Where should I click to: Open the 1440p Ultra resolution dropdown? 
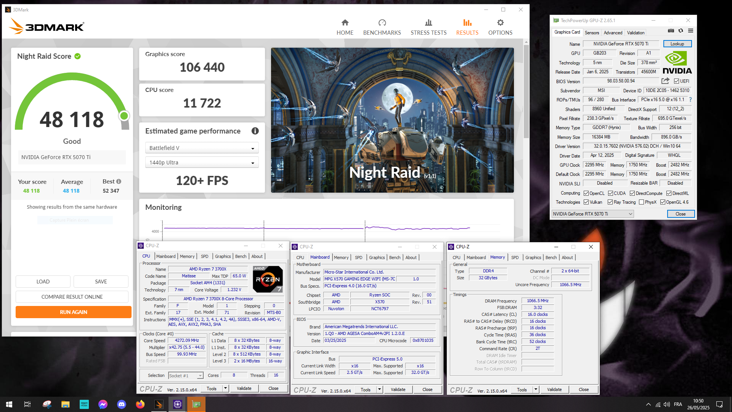coord(202,163)
